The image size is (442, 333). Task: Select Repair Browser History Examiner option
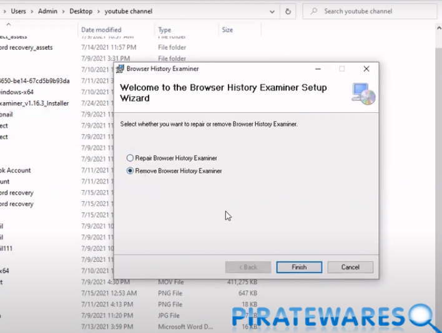[x=130, y=158]
